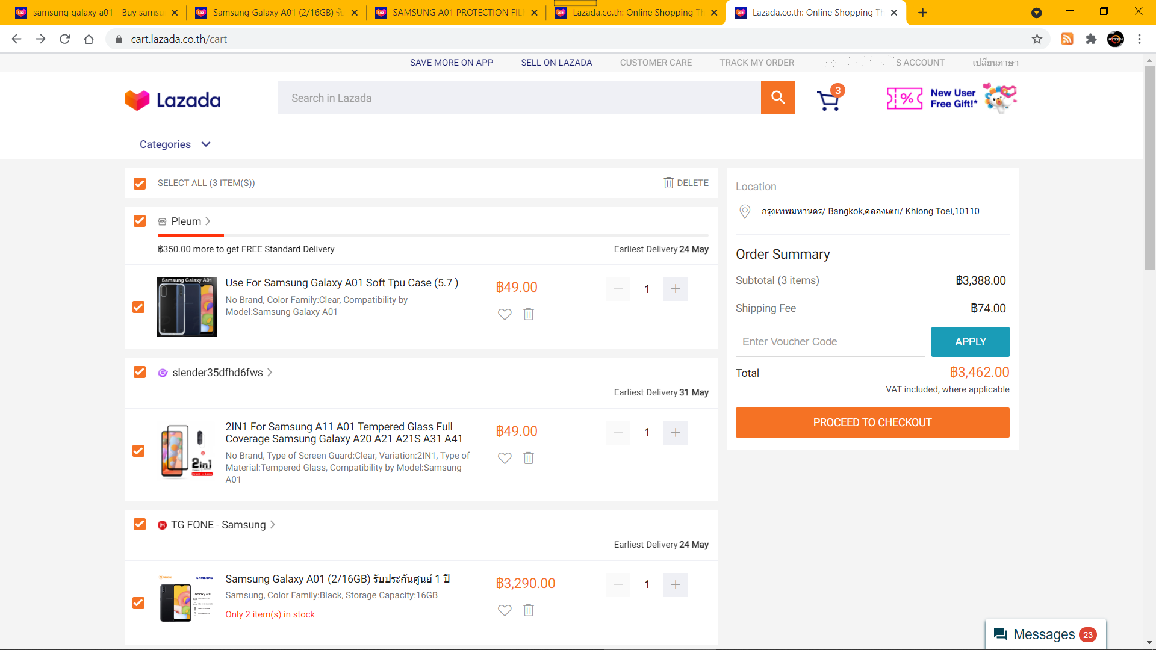Uncheck the Samsung Galaxy A01 phone checkbox
The height and width of the screenshot is (650, 1156).
point(138,603)
